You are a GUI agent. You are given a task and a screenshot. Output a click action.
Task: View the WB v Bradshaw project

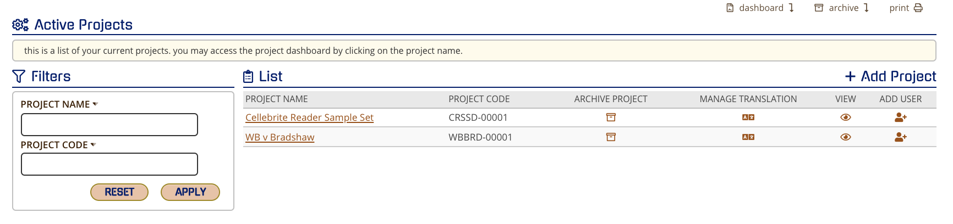click(846, 137)
